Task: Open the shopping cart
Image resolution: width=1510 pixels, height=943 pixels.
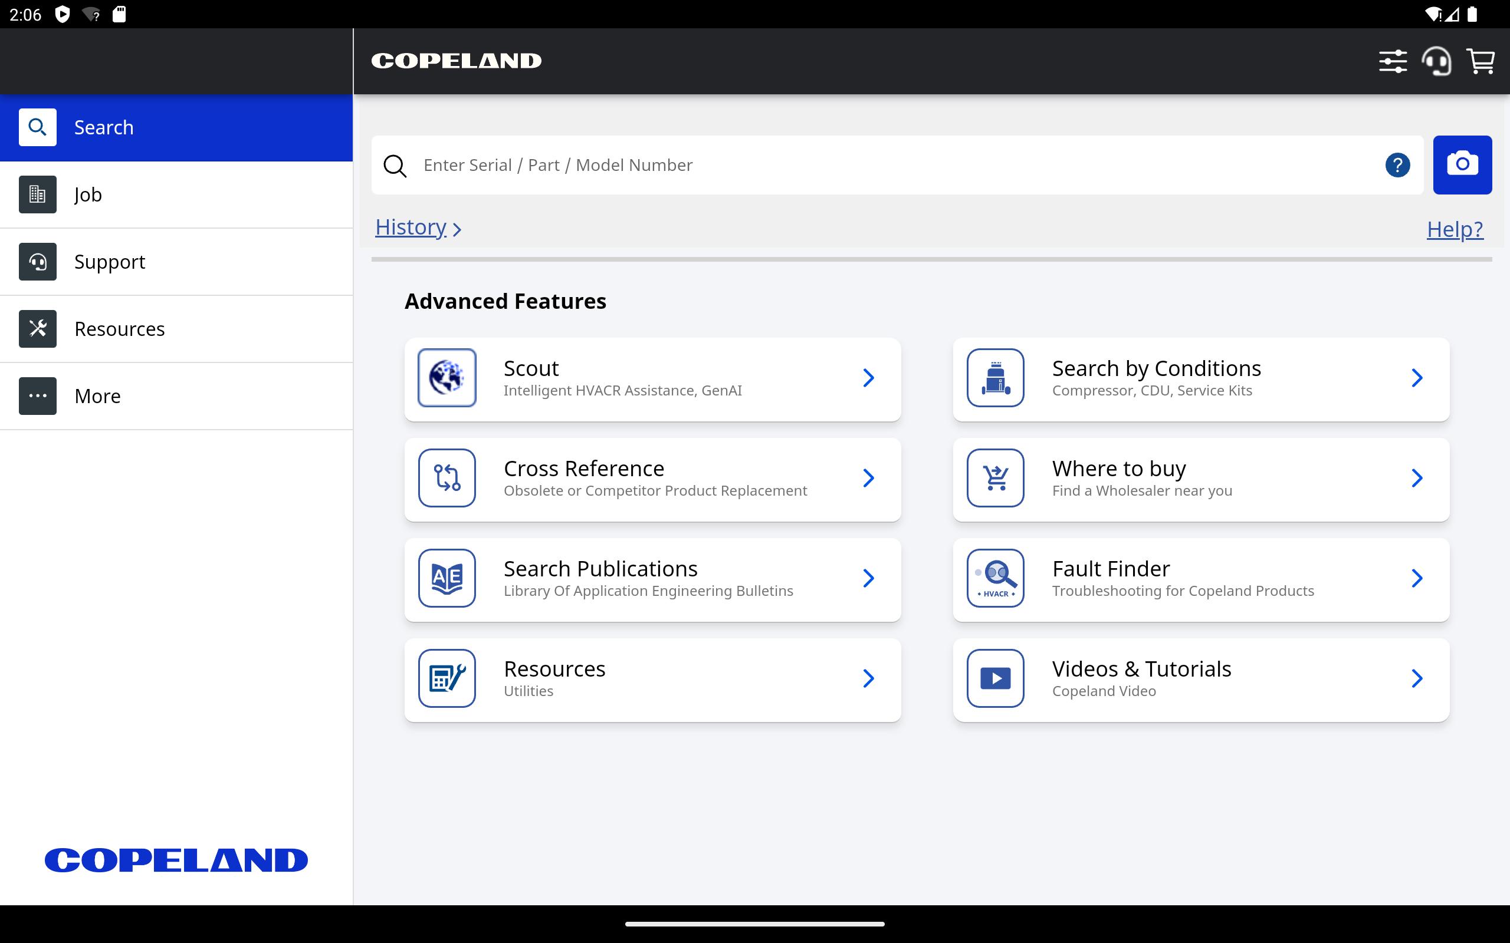Action: [x=1480, y=61]
